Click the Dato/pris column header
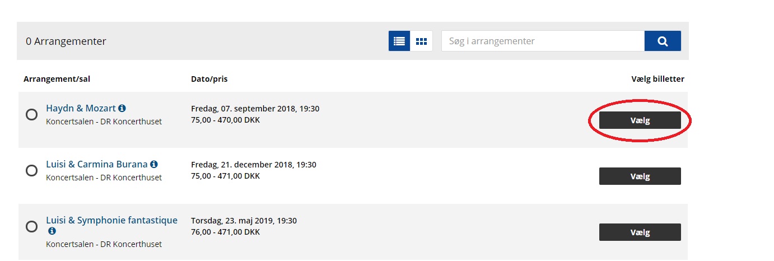Screen dimensions: 774x261 [209, 79]
